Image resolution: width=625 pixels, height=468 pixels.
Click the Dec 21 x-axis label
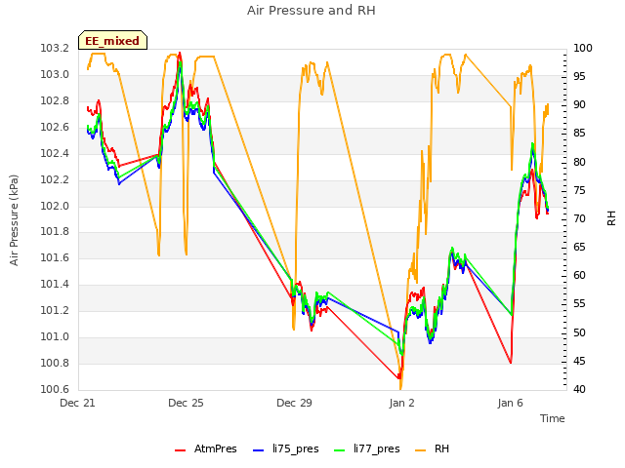click(78, 403)
